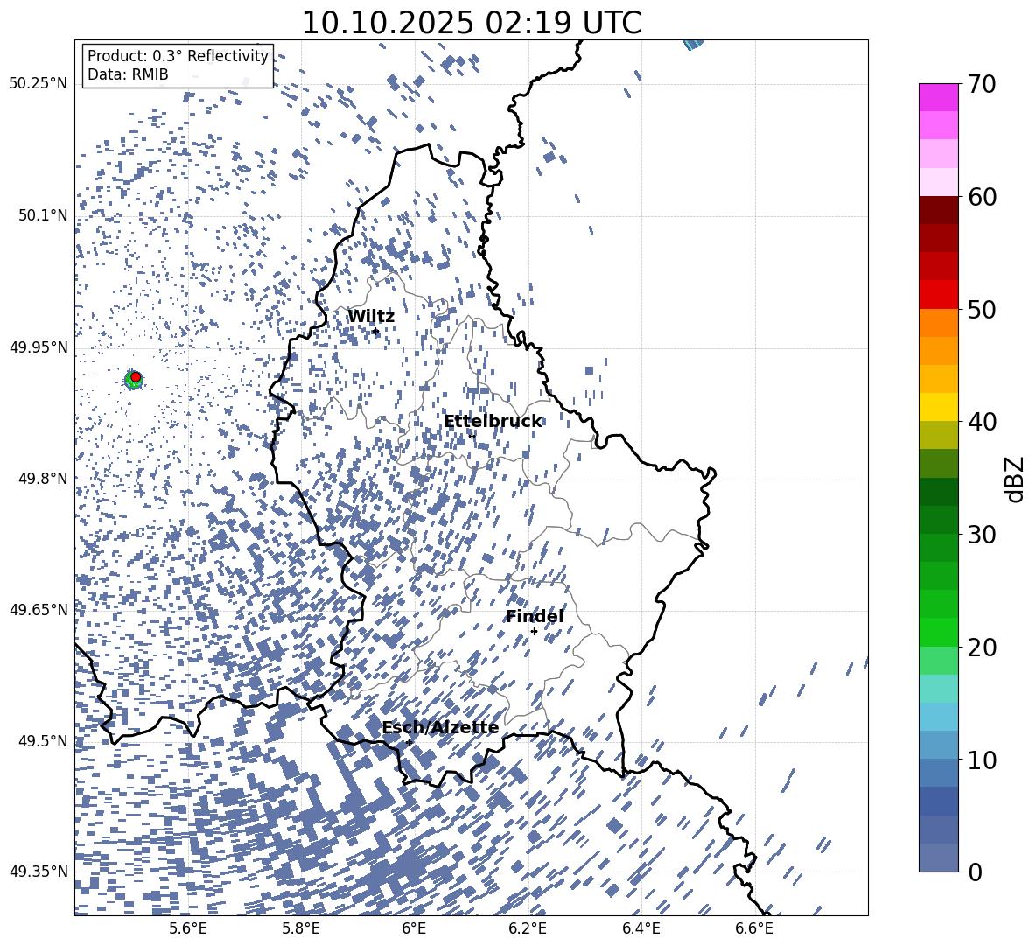Screen dimensions: 1036x946
Task: Click the 49.35°N latitude label
Action: coord(38,872)
